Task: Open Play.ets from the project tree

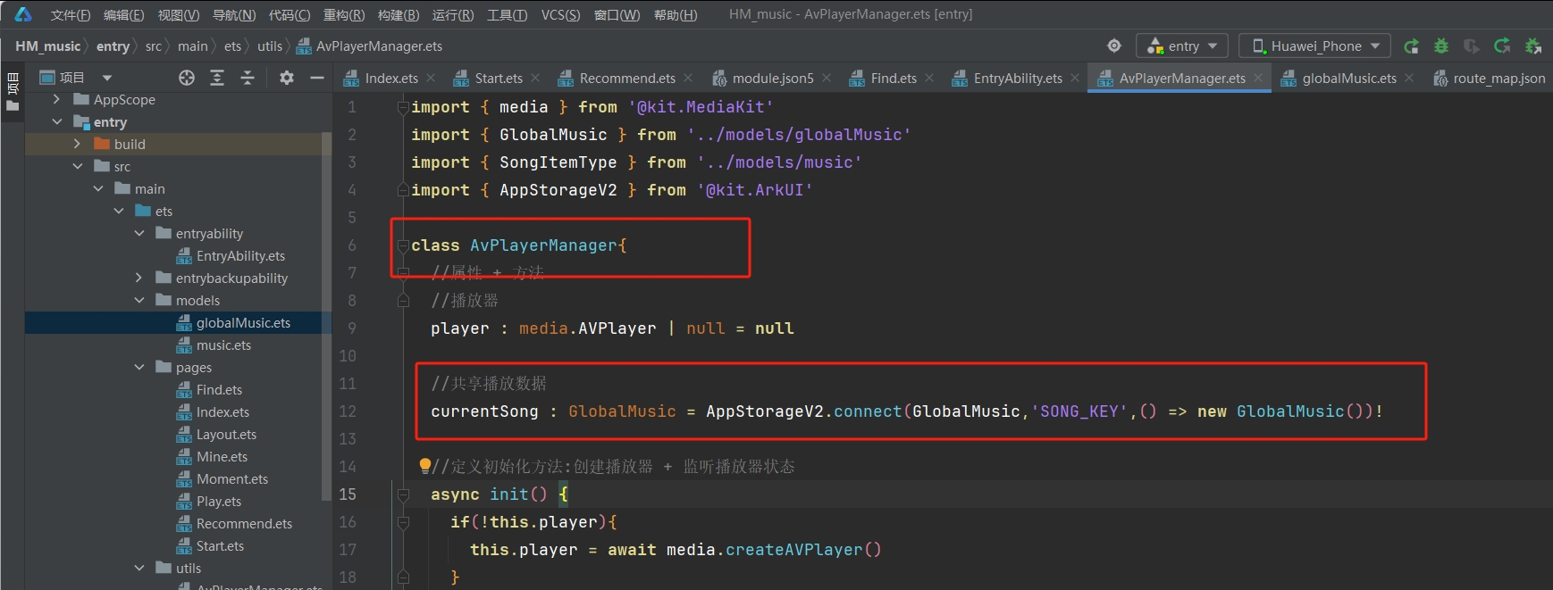Action: pos(219,501)
